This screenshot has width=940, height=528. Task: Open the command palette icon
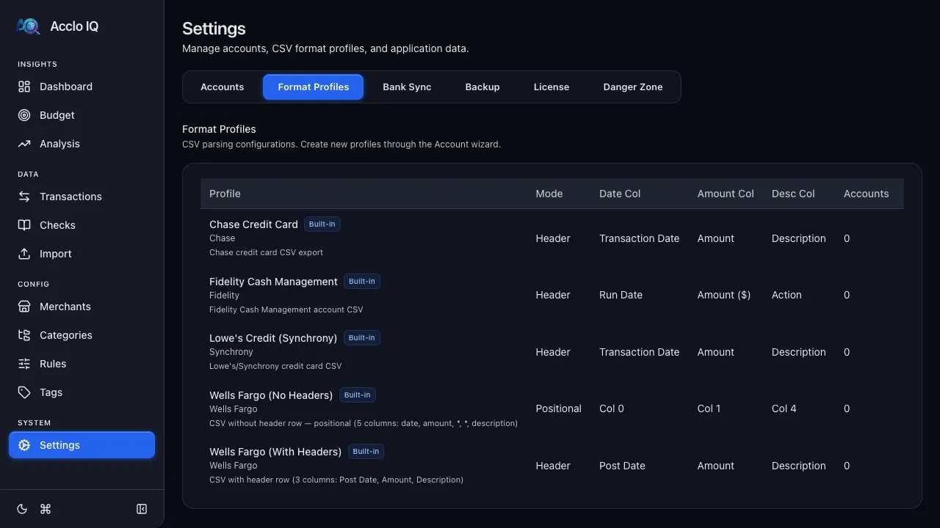(46, 509)
